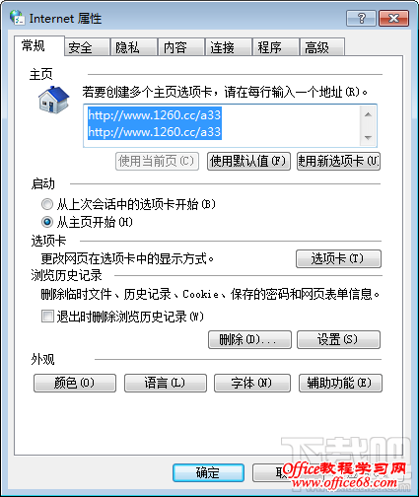
Task: Click the 使用新选项卡 button
Action: [x=338, y=161]
